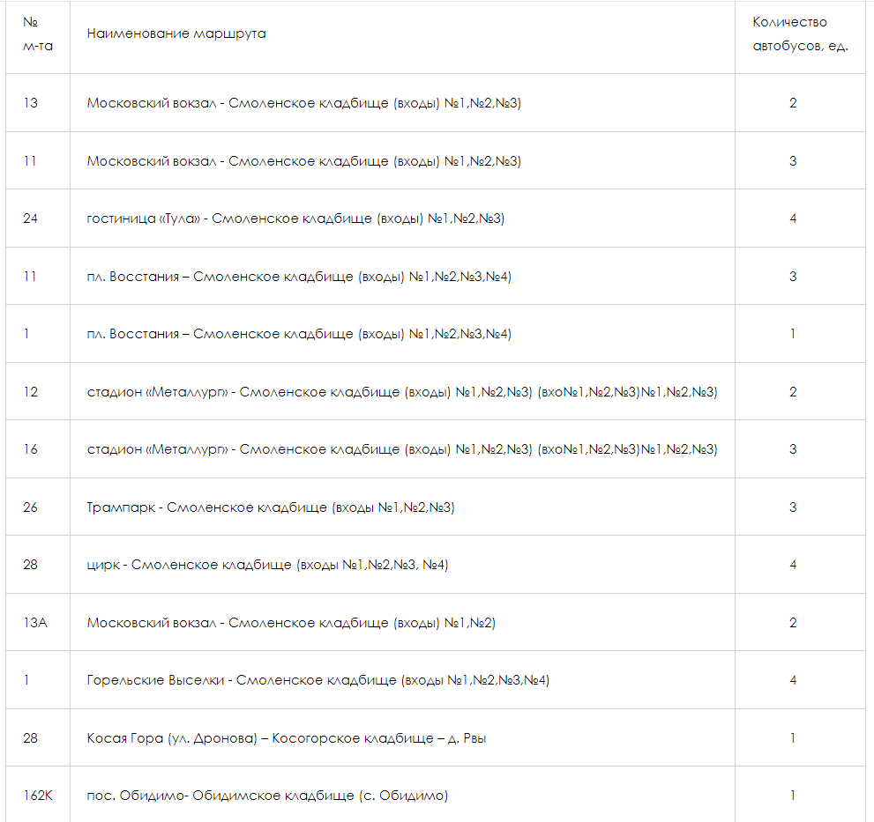Select the Трампарк - Смоленское кладбище route

(x=271, y=507)
